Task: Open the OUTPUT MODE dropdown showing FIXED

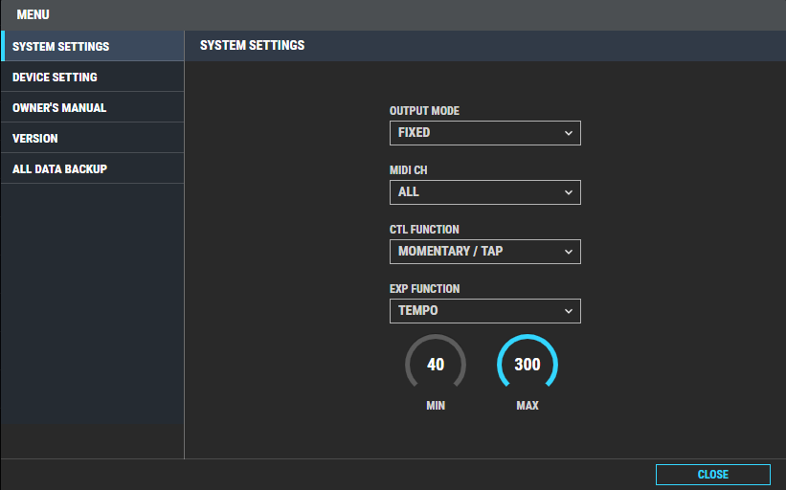Action: [x=484, y=133]
